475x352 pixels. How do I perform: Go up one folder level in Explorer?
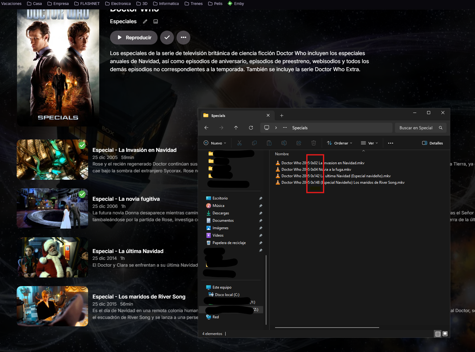pyautogui.click(x=236, y=128)
